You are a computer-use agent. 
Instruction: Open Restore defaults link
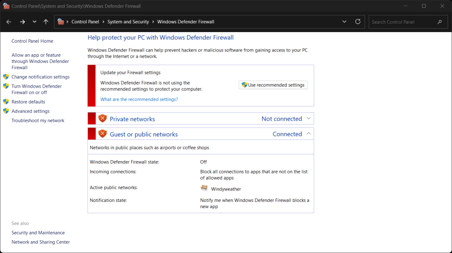point(28,102)
